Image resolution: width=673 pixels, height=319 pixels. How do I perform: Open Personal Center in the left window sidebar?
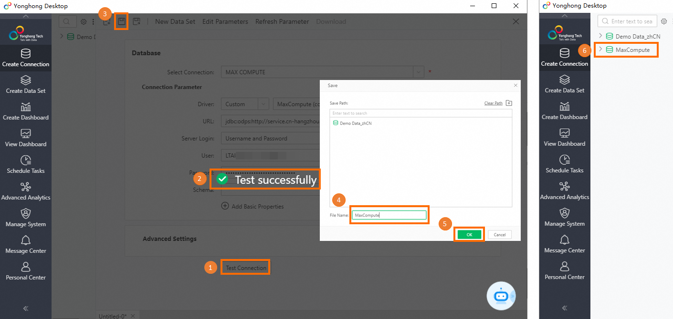pyautogui.click(x=26, y=271)
